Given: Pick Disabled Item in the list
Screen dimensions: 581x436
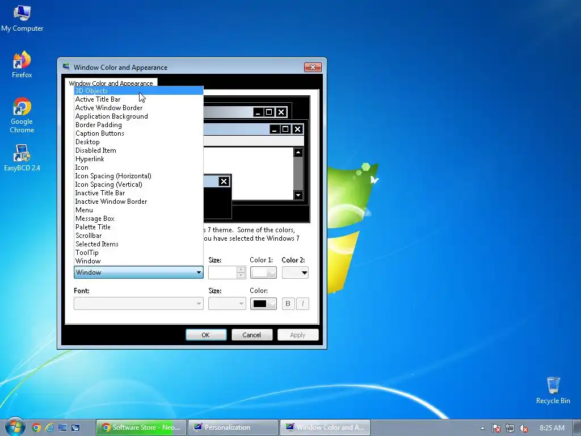Looking at the screenshot, I should [138, 150].
